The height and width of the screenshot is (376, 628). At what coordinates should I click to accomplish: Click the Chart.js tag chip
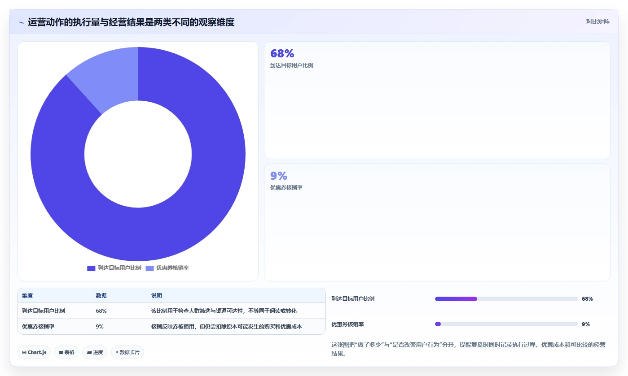[x=34, y=352]
